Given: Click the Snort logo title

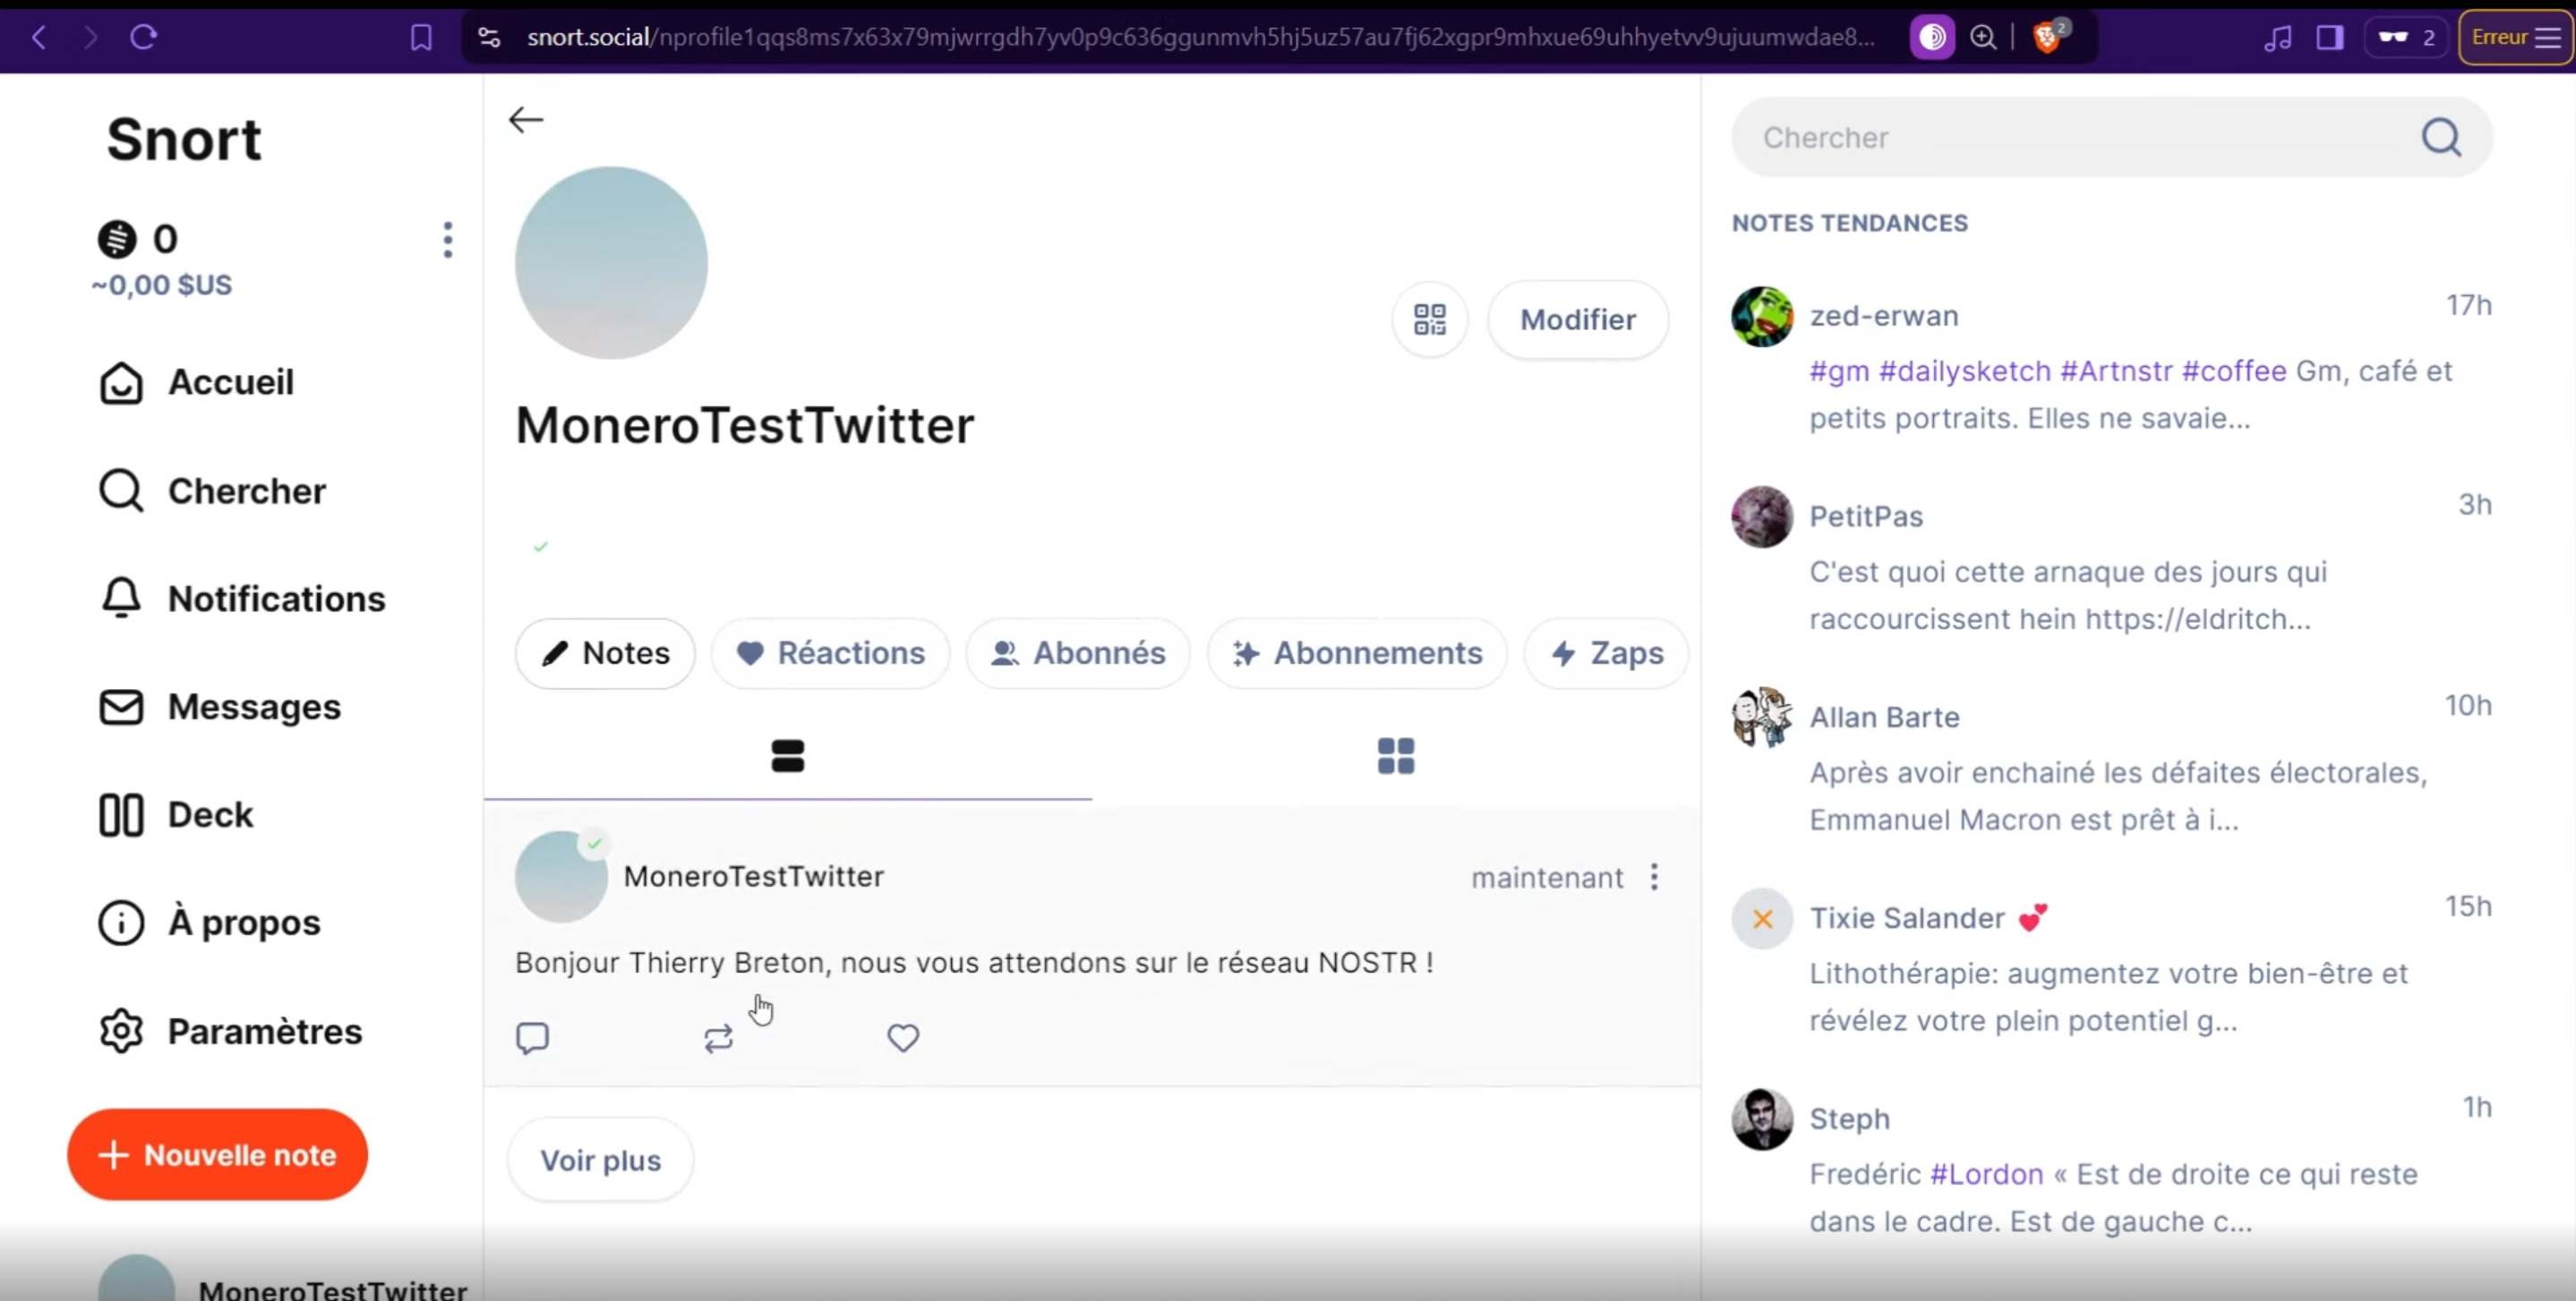Looking at the screenshot, I should point(184,139).
